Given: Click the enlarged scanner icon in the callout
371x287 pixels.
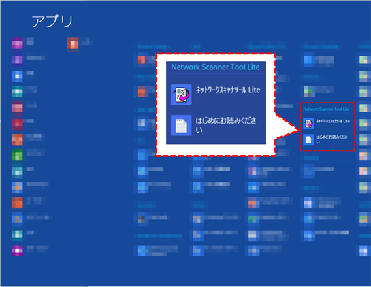Looking at the screenshot, I should [x=181, y=95].
